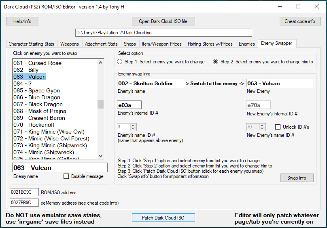Click the New Enemy field showing Vulcan
Screen dimensions: 327x228
point(280,83)
